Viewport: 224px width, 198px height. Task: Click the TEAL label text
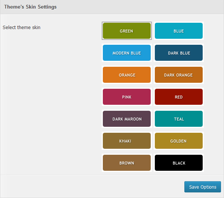(179, 119)
